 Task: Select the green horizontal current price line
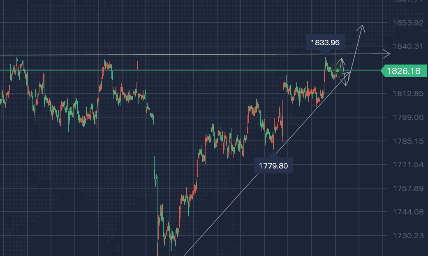190,71
